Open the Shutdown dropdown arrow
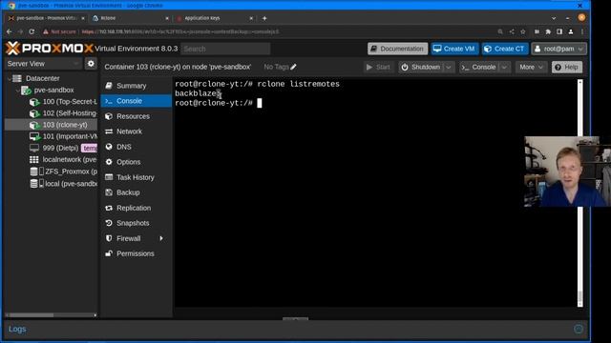This screenshot has height=343, width=611. (x=449, y=67)
